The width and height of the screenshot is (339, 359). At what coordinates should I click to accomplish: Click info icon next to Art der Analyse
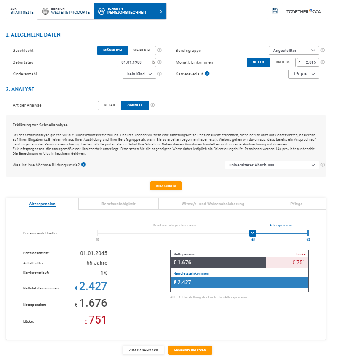click(x=152, y=105)
